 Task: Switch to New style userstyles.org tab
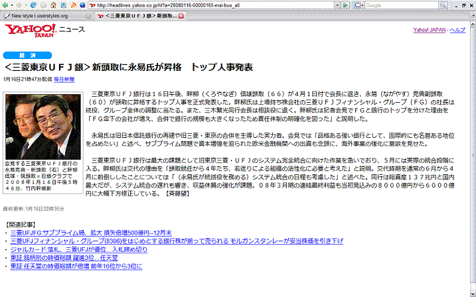pyautogui.click(x=47, y=16)
